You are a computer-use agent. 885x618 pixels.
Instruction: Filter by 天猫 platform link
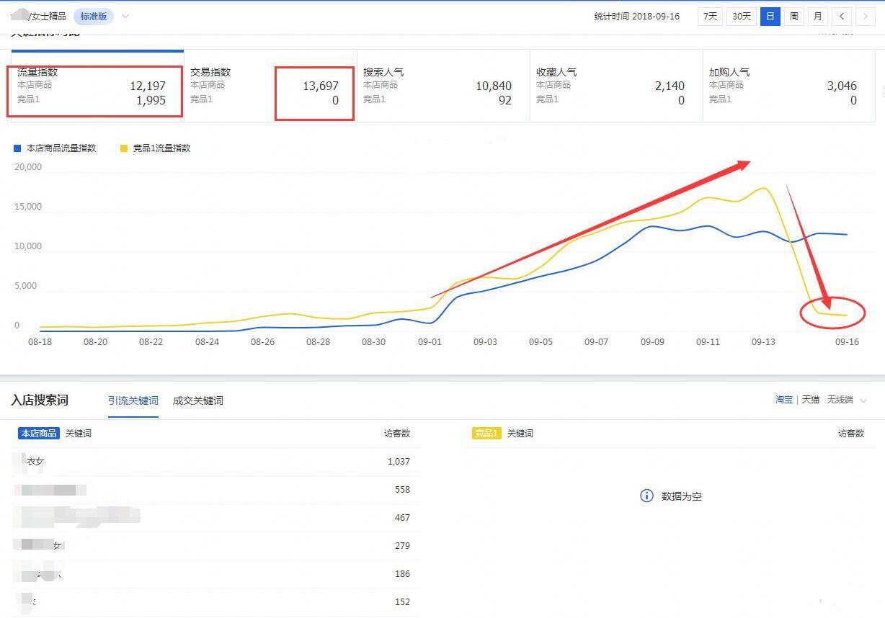coord(811,399)
